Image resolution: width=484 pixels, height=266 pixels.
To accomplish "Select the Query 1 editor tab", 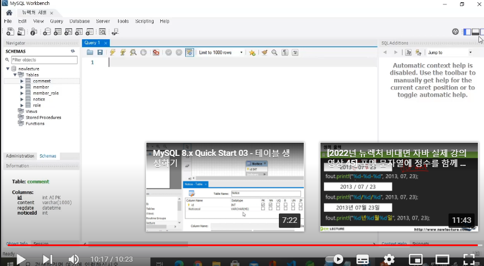I will click(x=92, y=43).
